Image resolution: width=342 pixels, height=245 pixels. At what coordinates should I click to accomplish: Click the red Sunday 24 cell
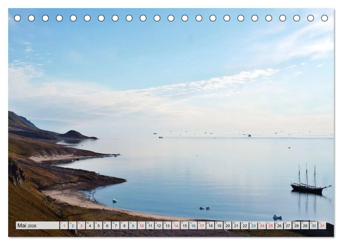(x=262, y=226)
